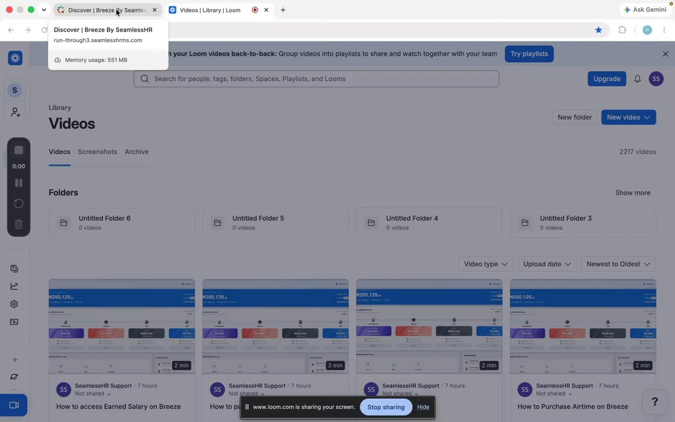Open thumbnail of How to access Earned Salary video
The height and width of the screenshot is (422, 675).
pyautogui.click(x=121, y=326)
